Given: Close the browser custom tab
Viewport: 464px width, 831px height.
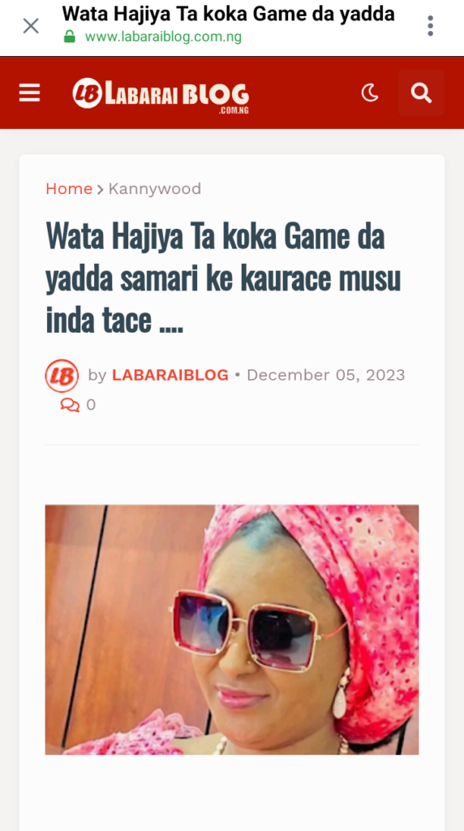Looking at the screenshot, I should [x=31, y=25].
